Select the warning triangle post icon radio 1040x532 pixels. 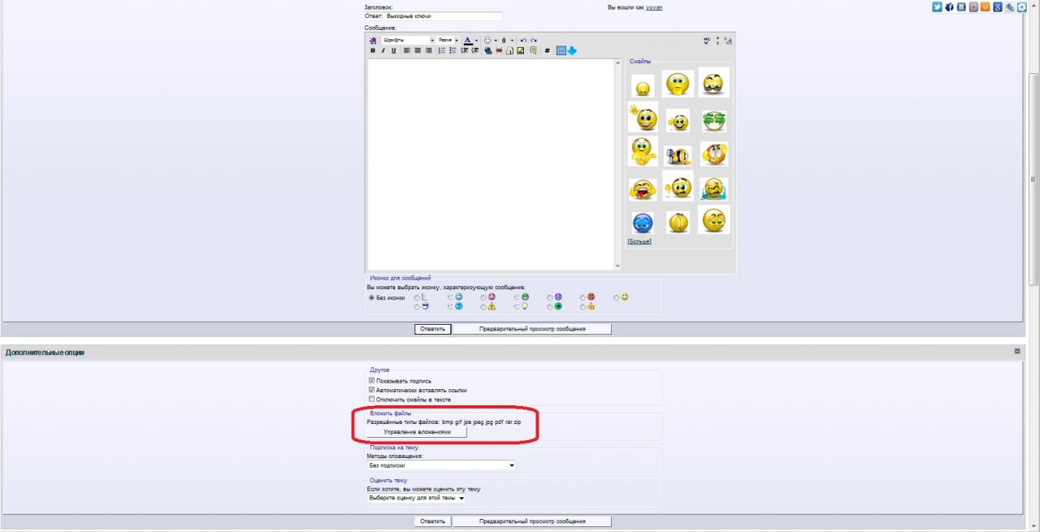click(x=483, y=307)
